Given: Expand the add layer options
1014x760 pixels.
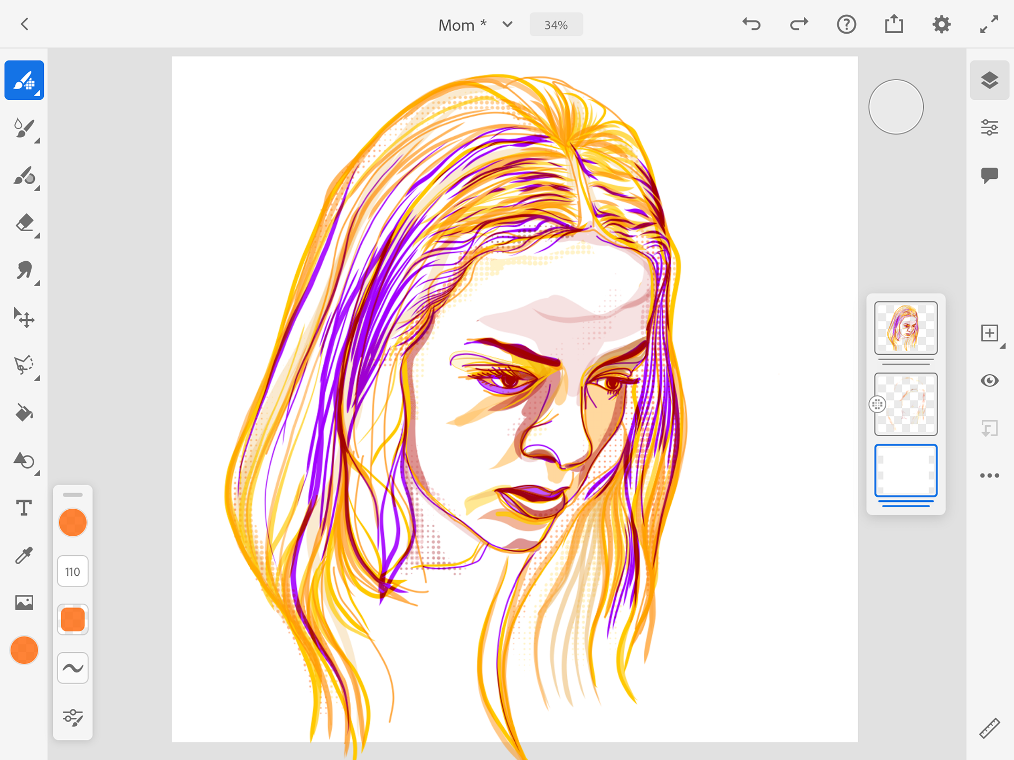Looking at the screenshot, I should click(x=990, y=334).
